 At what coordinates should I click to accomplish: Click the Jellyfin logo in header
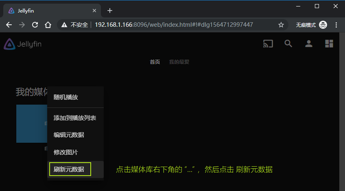pos(23,44)
